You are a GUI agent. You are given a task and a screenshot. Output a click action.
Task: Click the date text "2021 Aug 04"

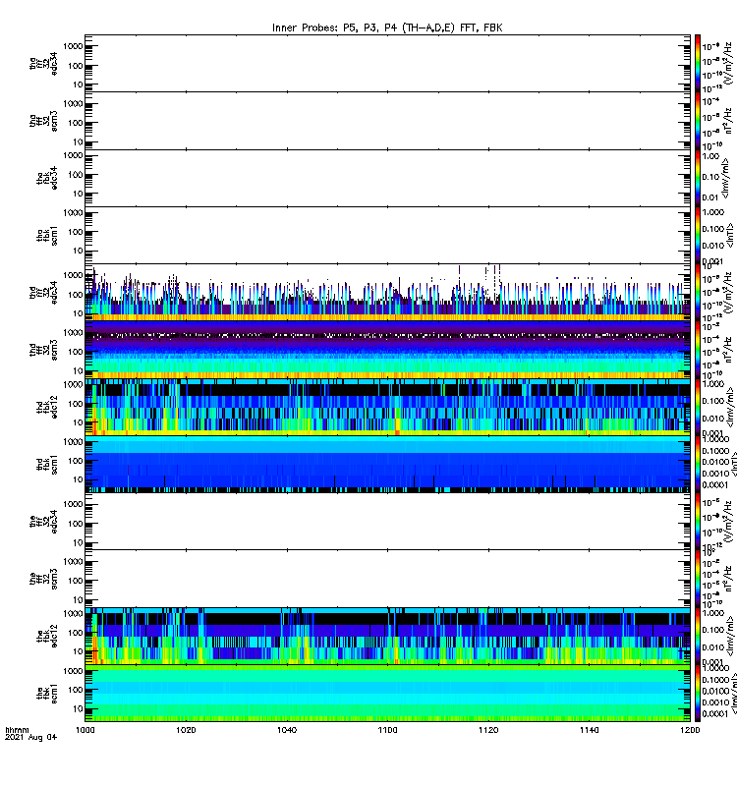(30, 737)
